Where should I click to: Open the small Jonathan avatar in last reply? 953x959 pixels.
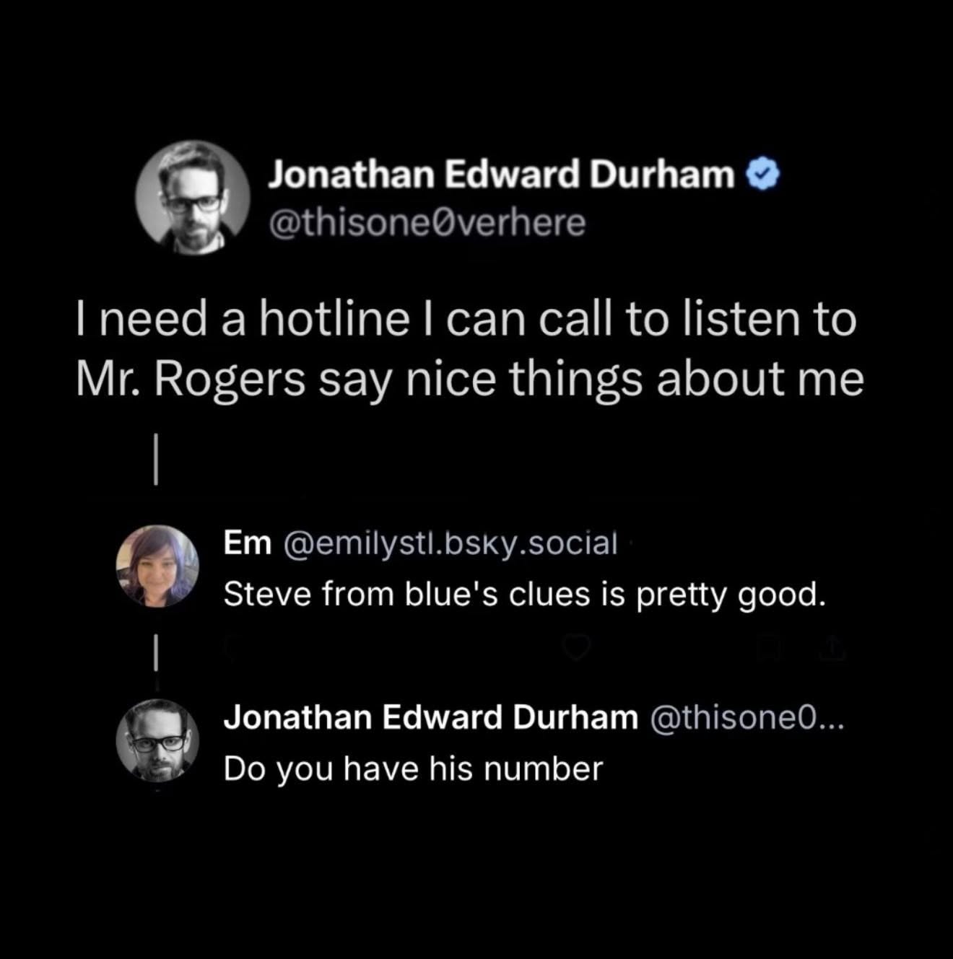click(x=157, y=740)
